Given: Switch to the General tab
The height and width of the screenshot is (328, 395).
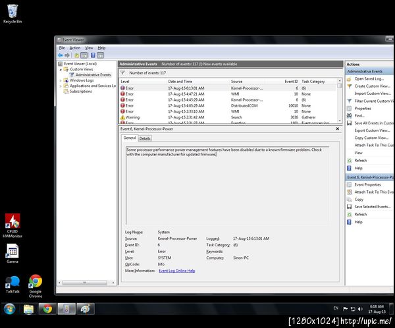Looking at the screenshot, I should (130, 138).
